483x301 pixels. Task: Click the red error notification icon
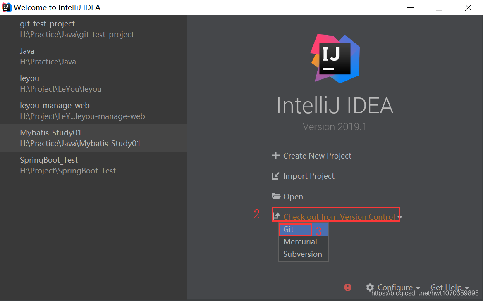pyautogui.click(x=348, y=287)
